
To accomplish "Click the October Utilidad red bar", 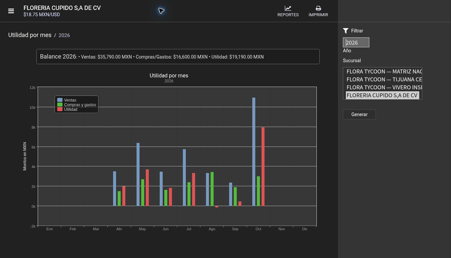I will 263,167.
